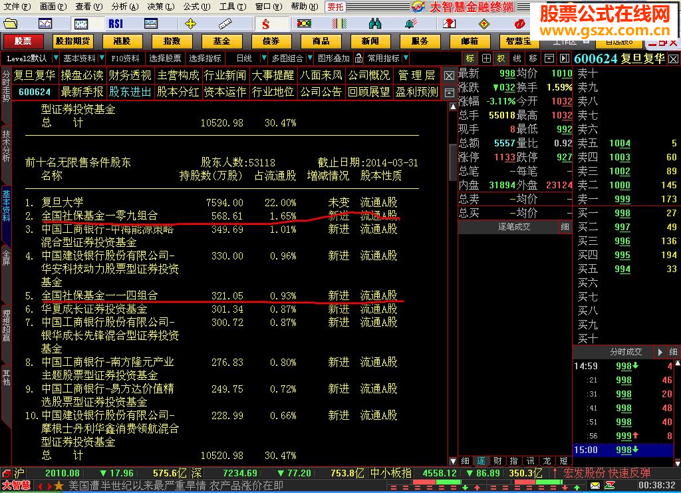Toggle the 细 detail button beside 逐笔成交
Viewport: 681px width, 493px height.
click(x=565, y=227)
